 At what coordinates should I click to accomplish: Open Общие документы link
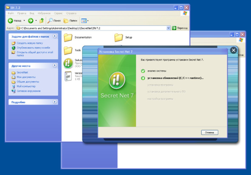28,82
